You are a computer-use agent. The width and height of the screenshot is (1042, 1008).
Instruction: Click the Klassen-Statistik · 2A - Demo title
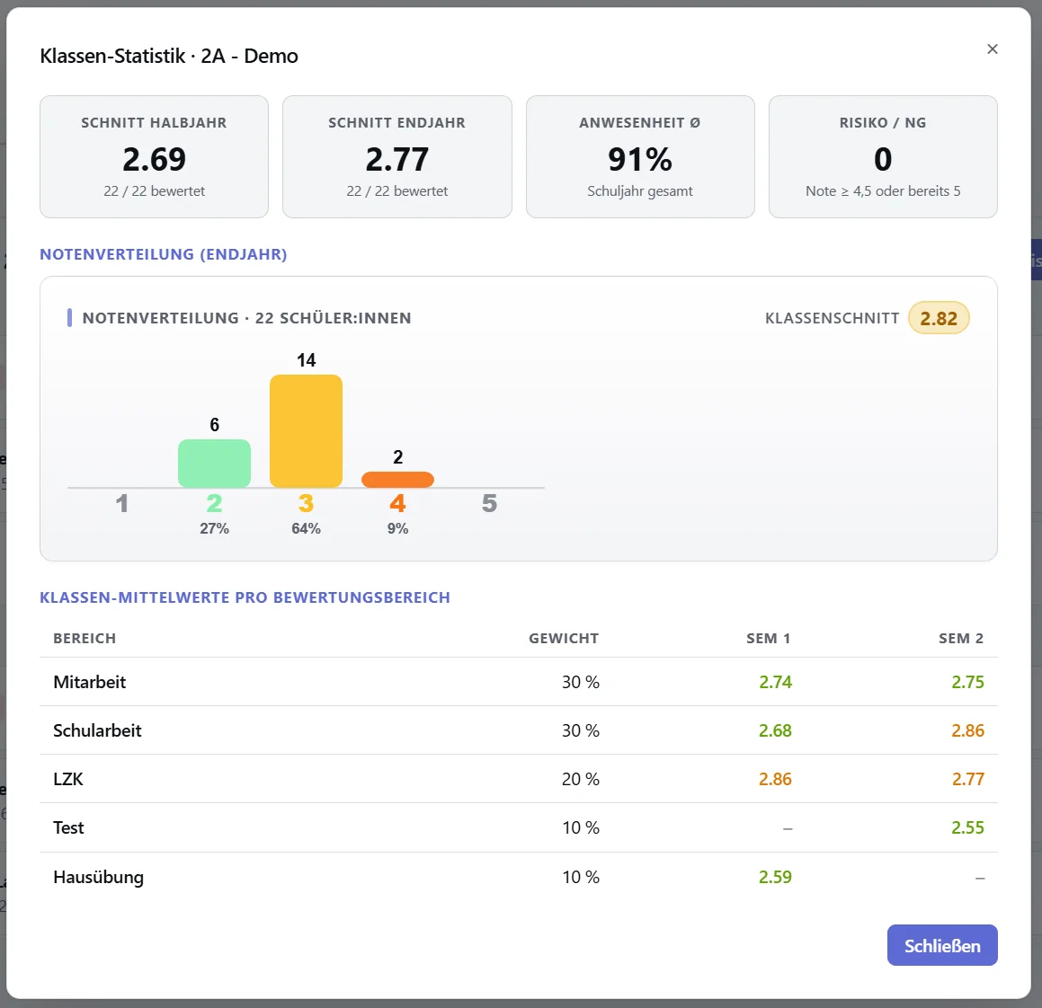pos(169,56)
